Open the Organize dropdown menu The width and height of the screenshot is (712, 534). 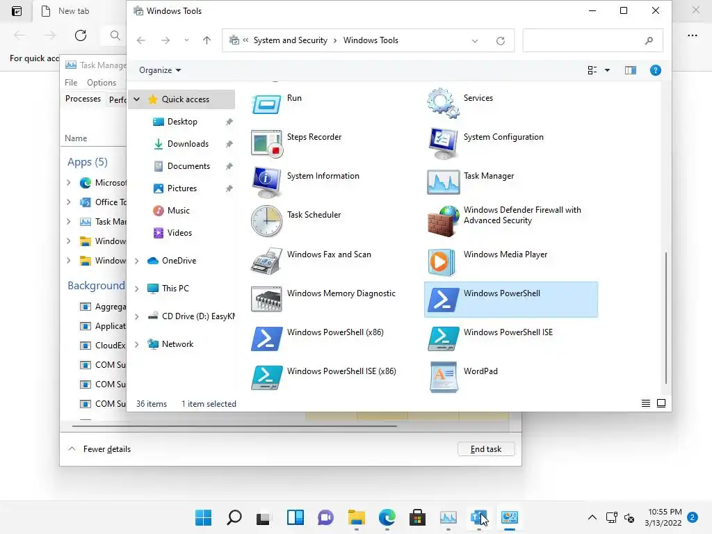[160, 70]
